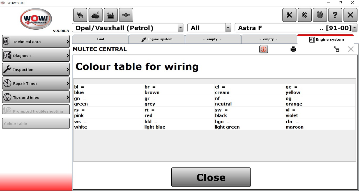Image resolution: width=359 pixels, height=191 pixels.
Task: Click the battery toolbar icon
Action: click(x=111, y=15)
